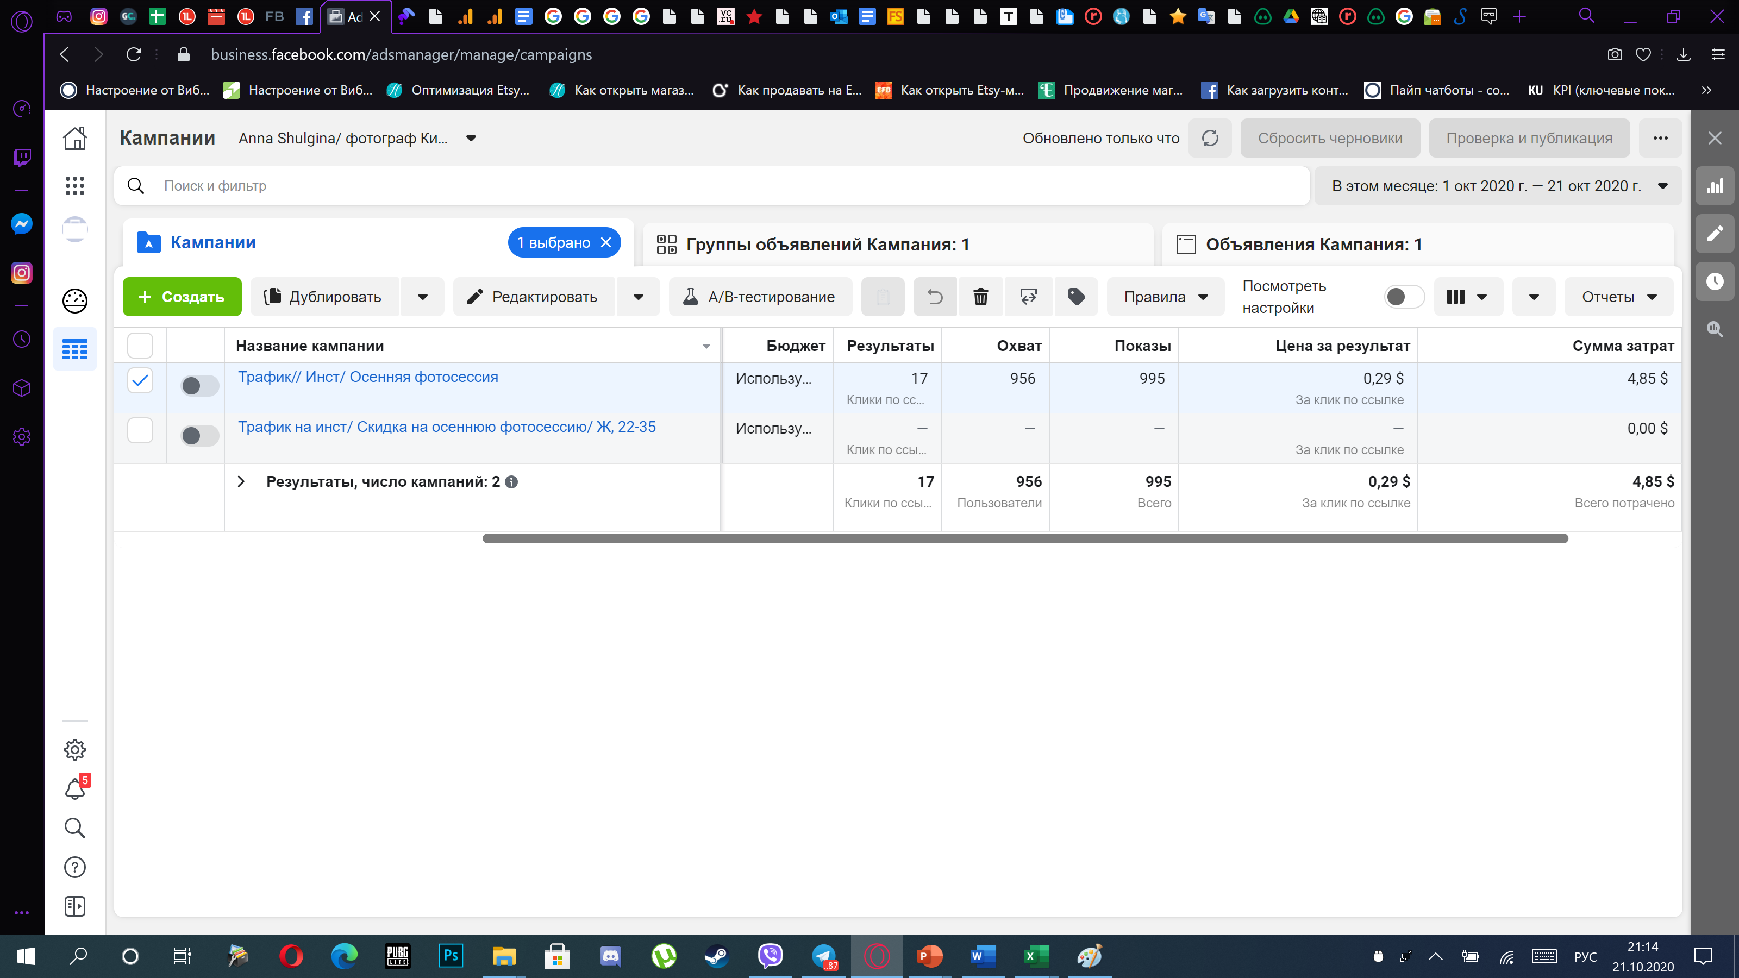Open the all tools grid menu
Screen dimensions: 1739x978
[x=75, y=186]
